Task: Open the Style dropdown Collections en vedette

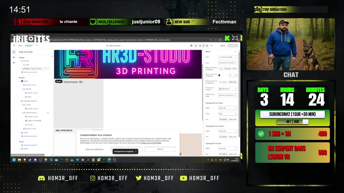Action: click(228, 63)
